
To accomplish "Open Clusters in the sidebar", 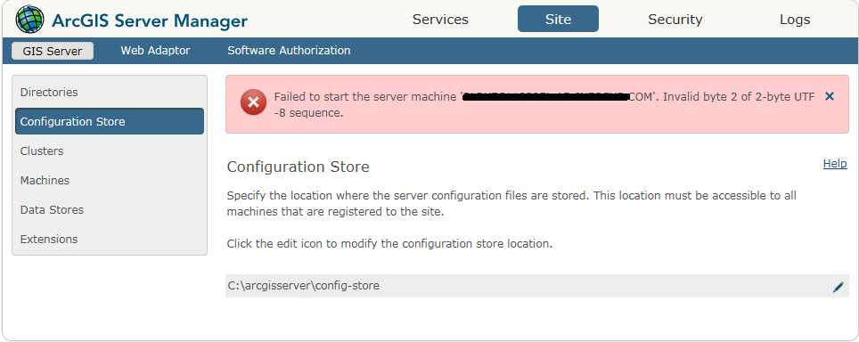I will click(110, 151).
